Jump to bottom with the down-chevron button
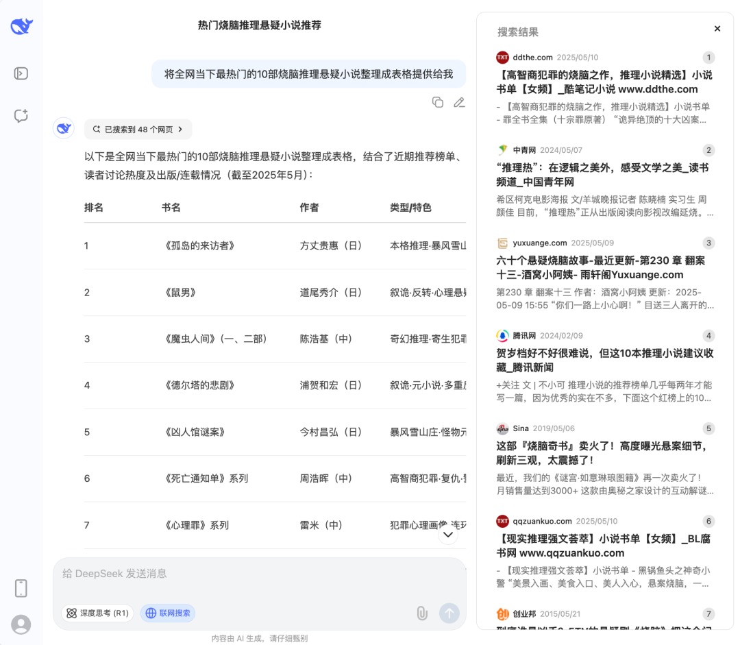This screenshot has height=645, width=740. click(x=448, y=535)
